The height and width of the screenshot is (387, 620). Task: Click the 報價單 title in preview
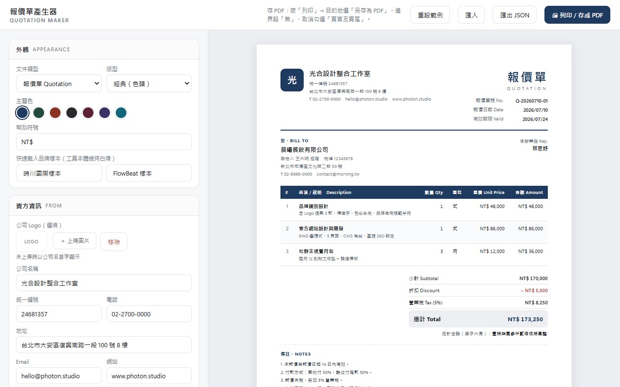pos(527,77)
